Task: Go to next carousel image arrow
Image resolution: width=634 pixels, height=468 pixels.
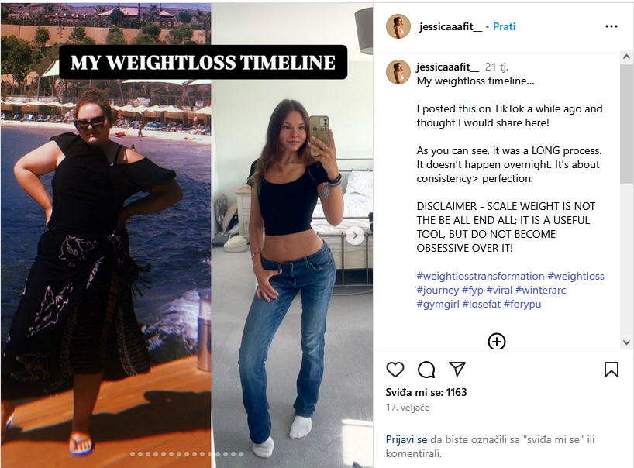Action: point(355,236)
